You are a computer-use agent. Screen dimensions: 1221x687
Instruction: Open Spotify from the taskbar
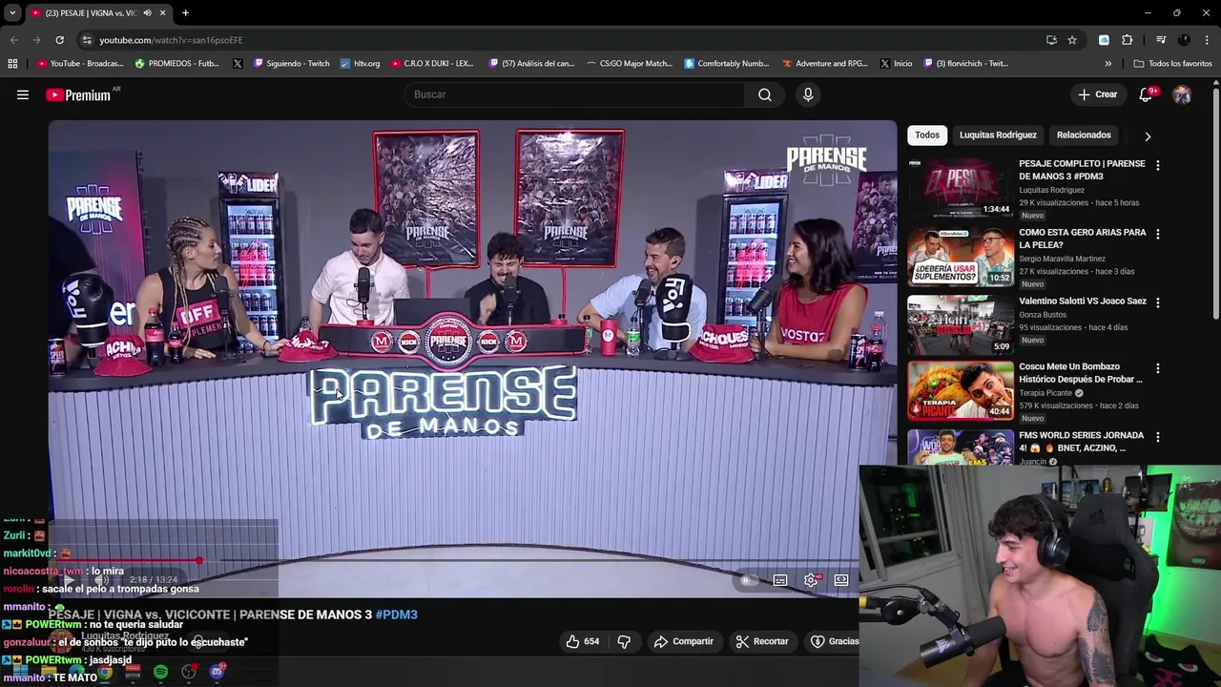click(x=160, y=672)
